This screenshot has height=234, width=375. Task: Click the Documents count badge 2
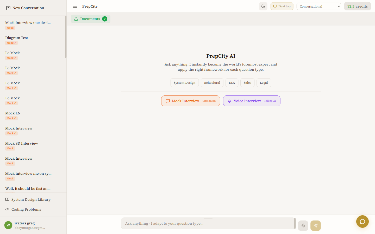pyautogui.click(x=105, y=19)
